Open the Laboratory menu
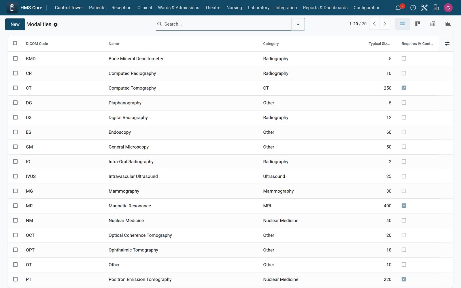461x288 pixels. (x=258, y=8)
